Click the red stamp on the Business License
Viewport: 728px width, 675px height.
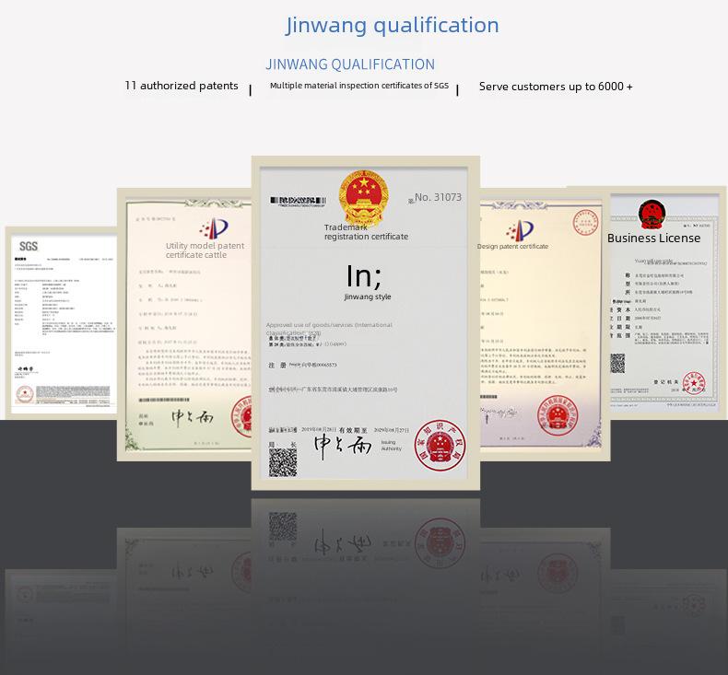click(694, 384)
